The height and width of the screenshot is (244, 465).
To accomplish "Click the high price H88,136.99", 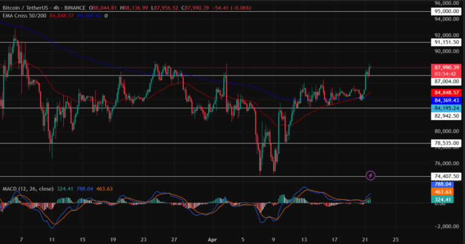I will tap(134, 8).
